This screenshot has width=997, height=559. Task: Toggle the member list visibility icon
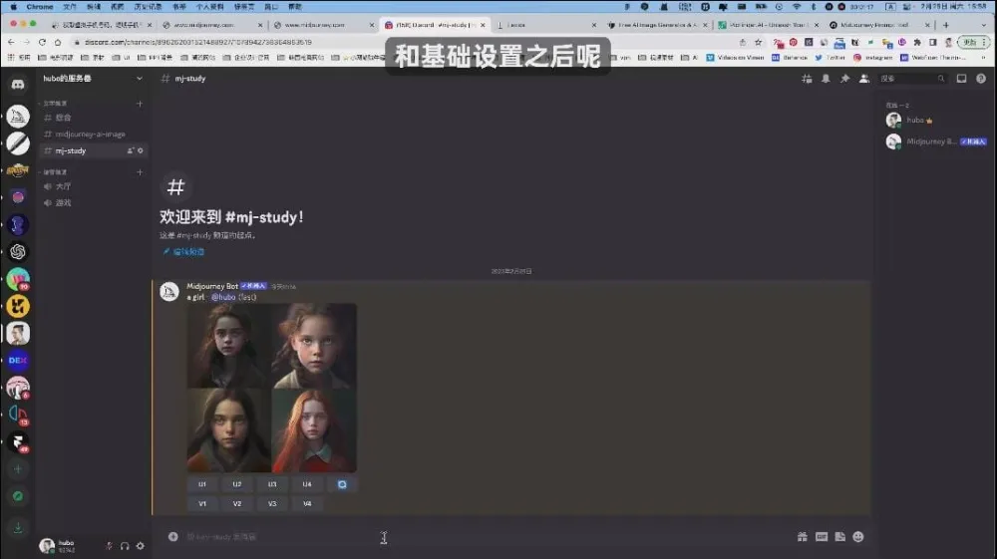tap(863, 79)
